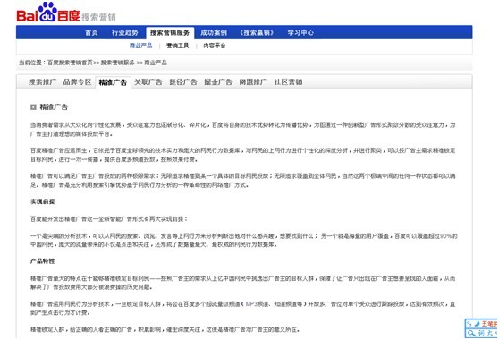Select the 商业产品 sub-navigation link

pyautogui.click(x=140, y=46)
